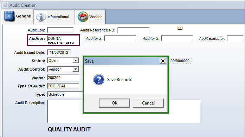Image resolution: width=245 pixels, height=137 pixels.
Task: Click the Save Record? message text
Action: [119, 80]
